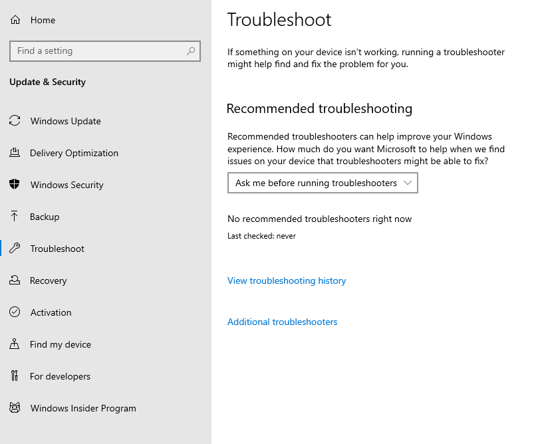The image size is (544, 444).
Task: Click the chevron arrow on troubleshooter dropdown
Action: point(408,183)
